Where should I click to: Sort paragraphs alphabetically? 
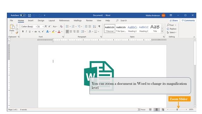tap(94, 27)
